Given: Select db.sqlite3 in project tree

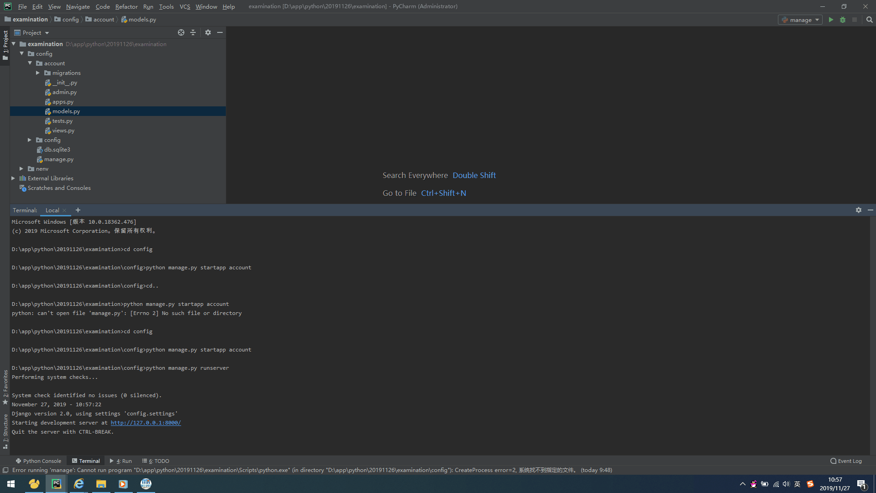Looking at the screenshot, I should 57,150.
